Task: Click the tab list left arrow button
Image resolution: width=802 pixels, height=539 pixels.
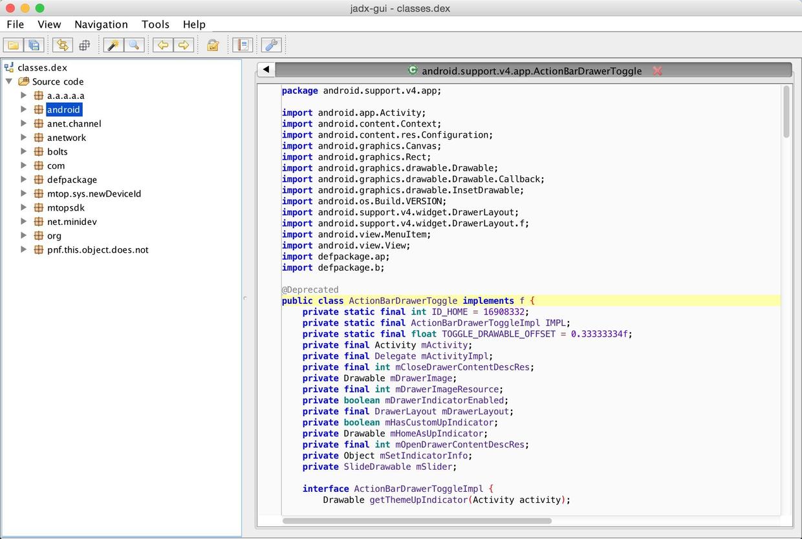Action: tap(266, 70)
